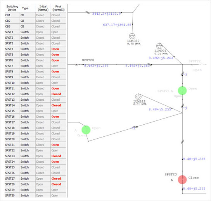
Task: Click the 8.48+j5.255 value below SPST23
Action: click(x=194, y=189)
